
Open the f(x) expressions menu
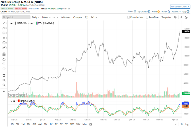(87, 17)
